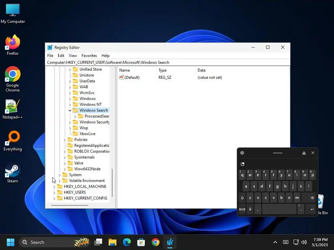Select the Valve key
The image size is (334, 250).
pos(79,163)
